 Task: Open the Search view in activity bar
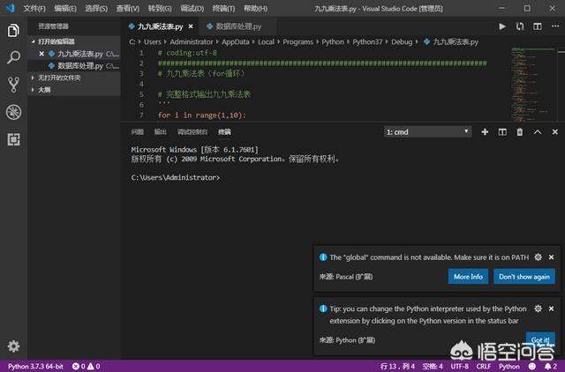click(13, 57)
